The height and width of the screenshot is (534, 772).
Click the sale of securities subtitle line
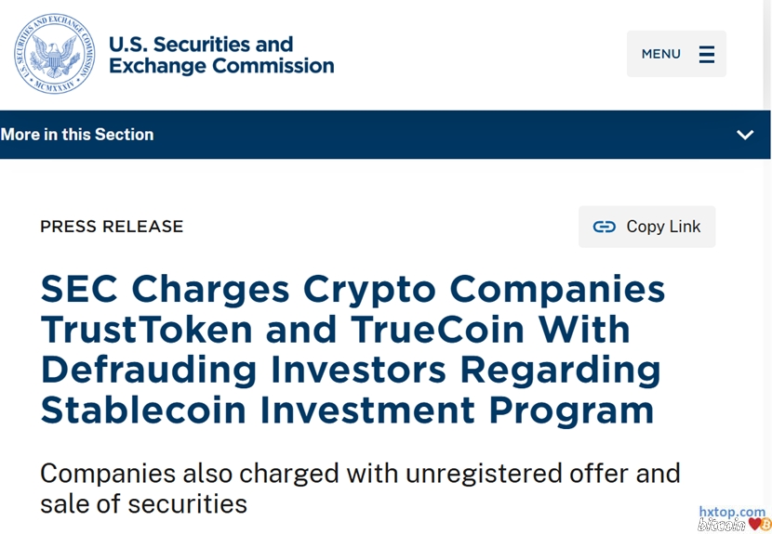click(x=143, y=503)
